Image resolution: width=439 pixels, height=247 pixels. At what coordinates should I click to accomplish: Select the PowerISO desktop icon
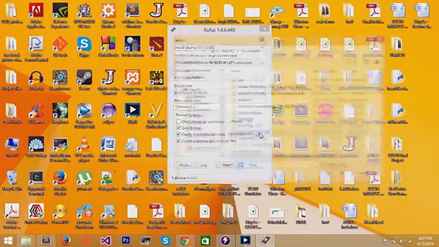pyautogui.click(x=60, y=214)
